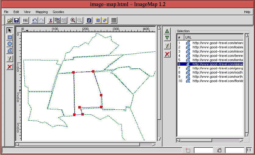Screen dimensions: 255x155
Task: Move selected area up with green arrow
Action: (167, 31)
